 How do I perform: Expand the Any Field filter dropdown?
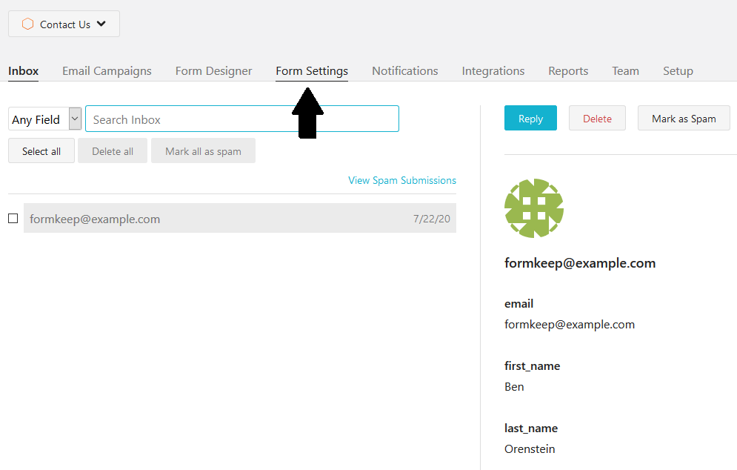click(45, 119)
